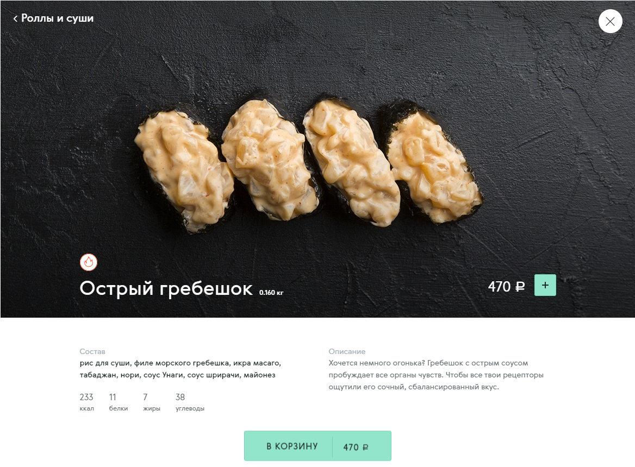Close the product card with the X icon
Screen dimensions: 635x467
610,21
